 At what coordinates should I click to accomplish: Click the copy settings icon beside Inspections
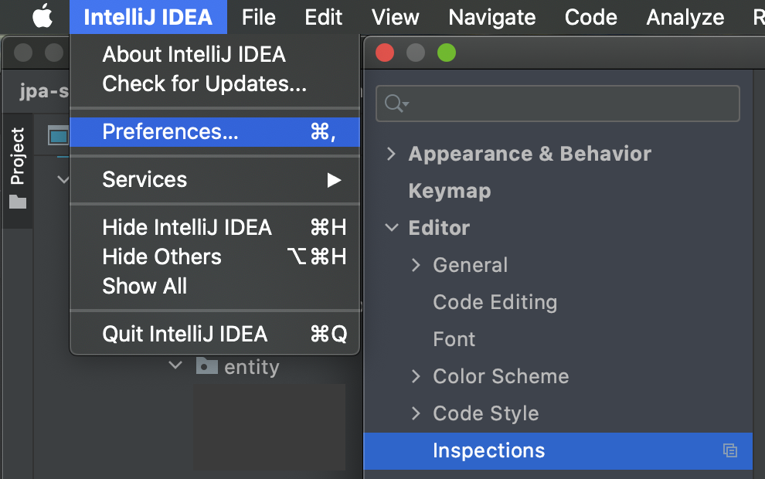[730, 450]
